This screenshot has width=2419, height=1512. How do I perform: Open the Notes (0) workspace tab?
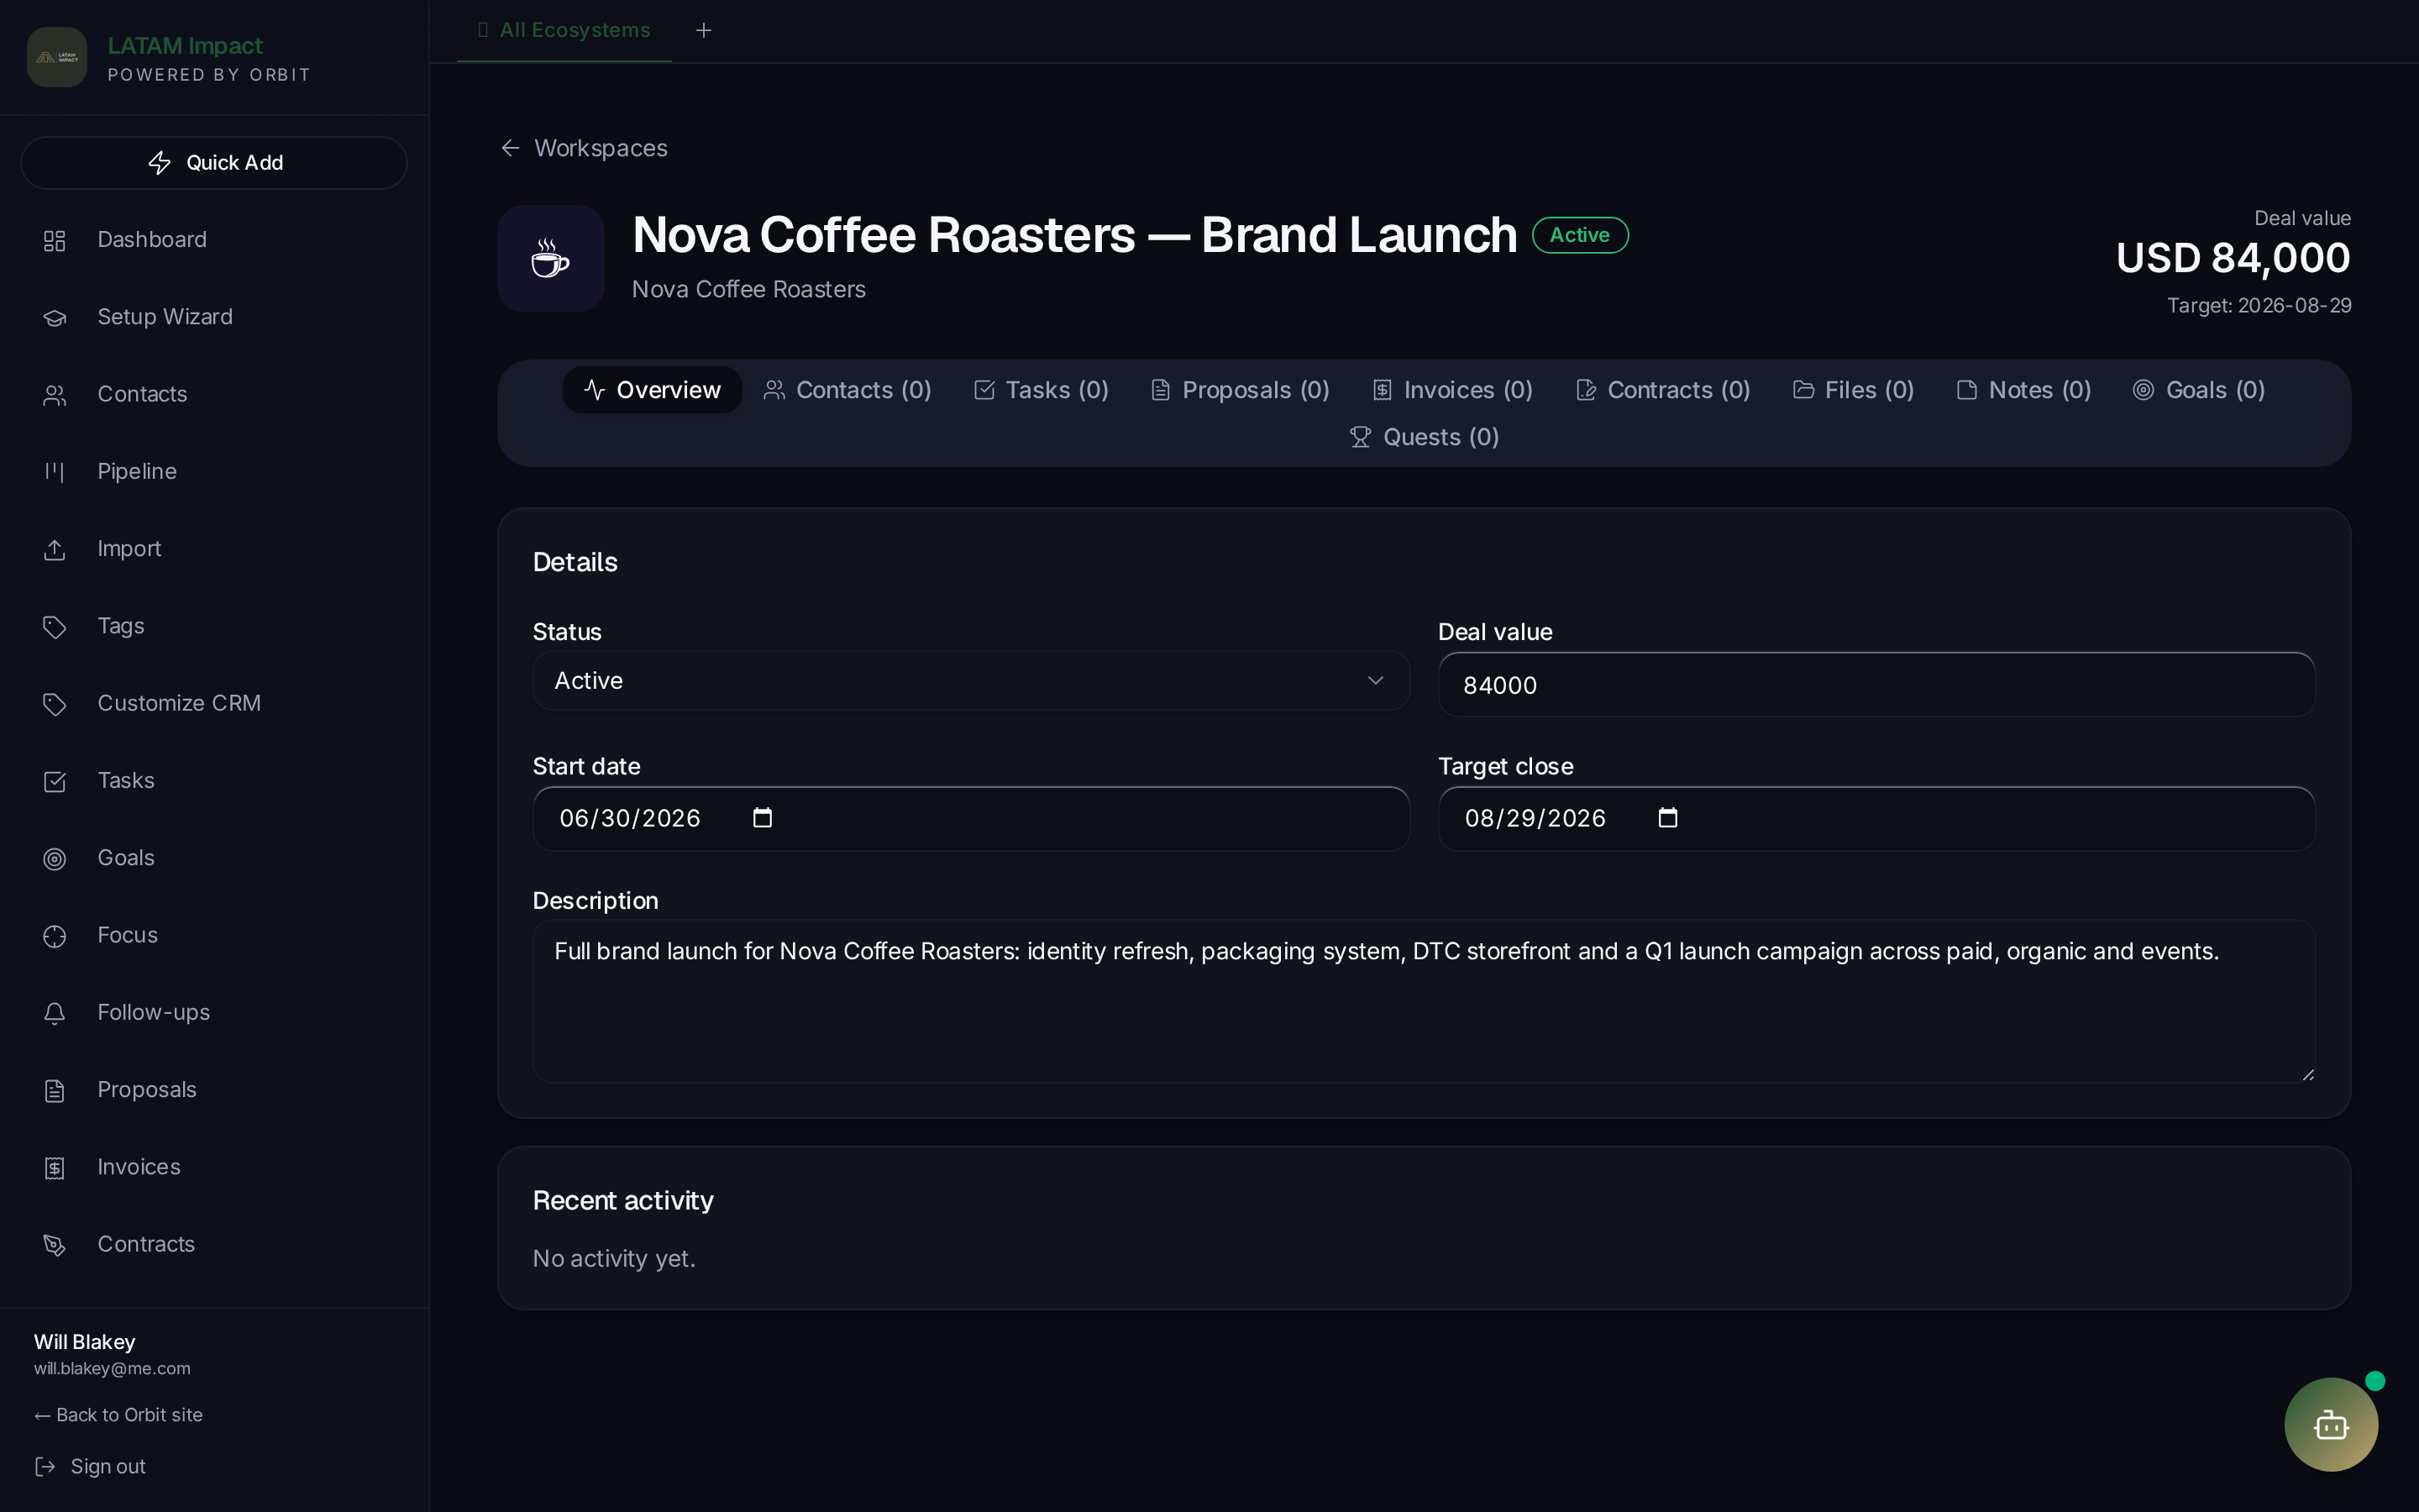[2024, 390]
